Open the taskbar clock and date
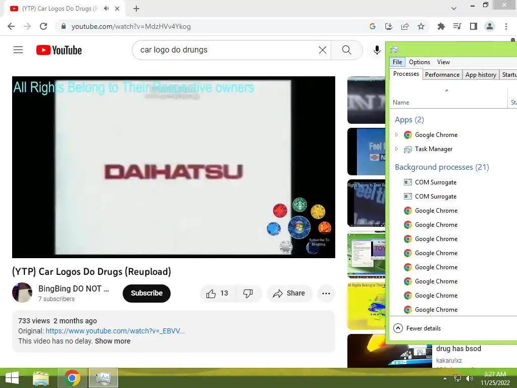 [x=495, y=378]
